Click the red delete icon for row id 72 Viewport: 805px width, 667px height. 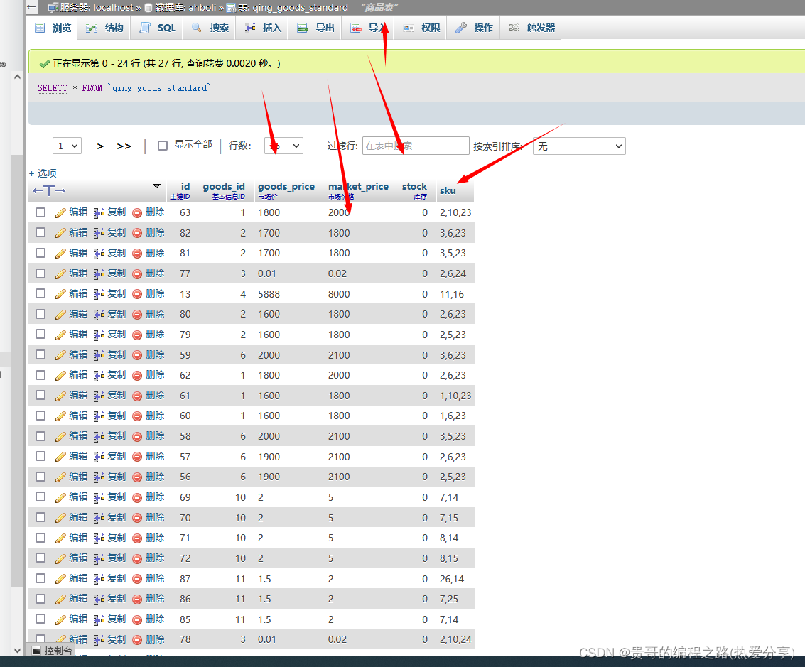(137, 558)
